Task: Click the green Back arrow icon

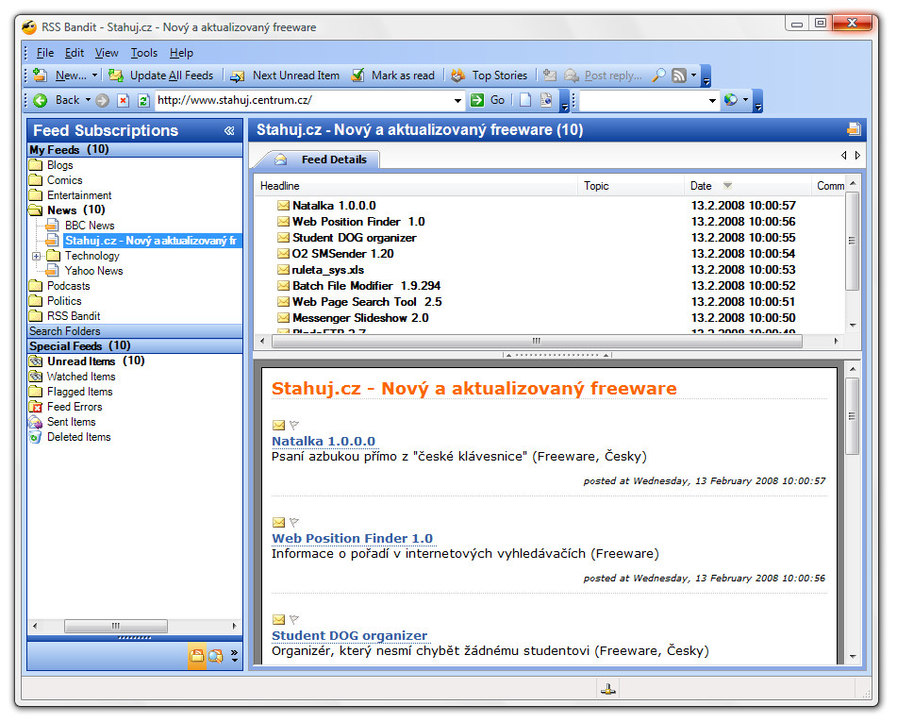Action: (41, 100)
